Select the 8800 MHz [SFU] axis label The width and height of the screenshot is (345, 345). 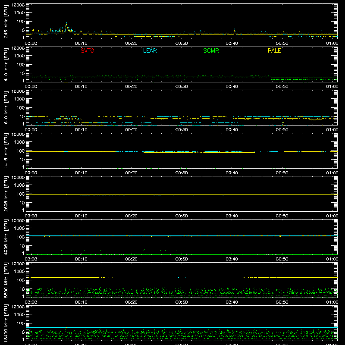click(x=6, y=280)
